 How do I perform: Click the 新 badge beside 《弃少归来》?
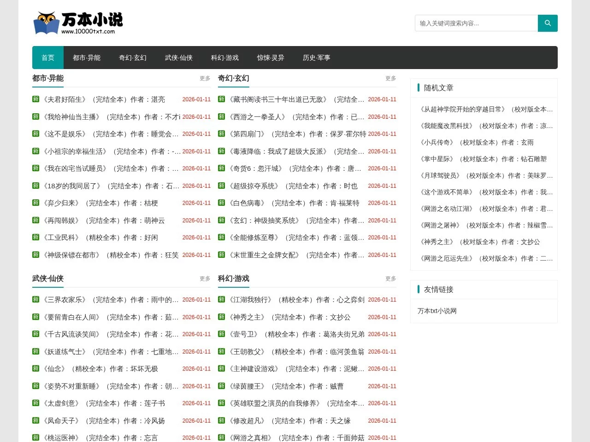pyautogui.click(x=35, y=203)
